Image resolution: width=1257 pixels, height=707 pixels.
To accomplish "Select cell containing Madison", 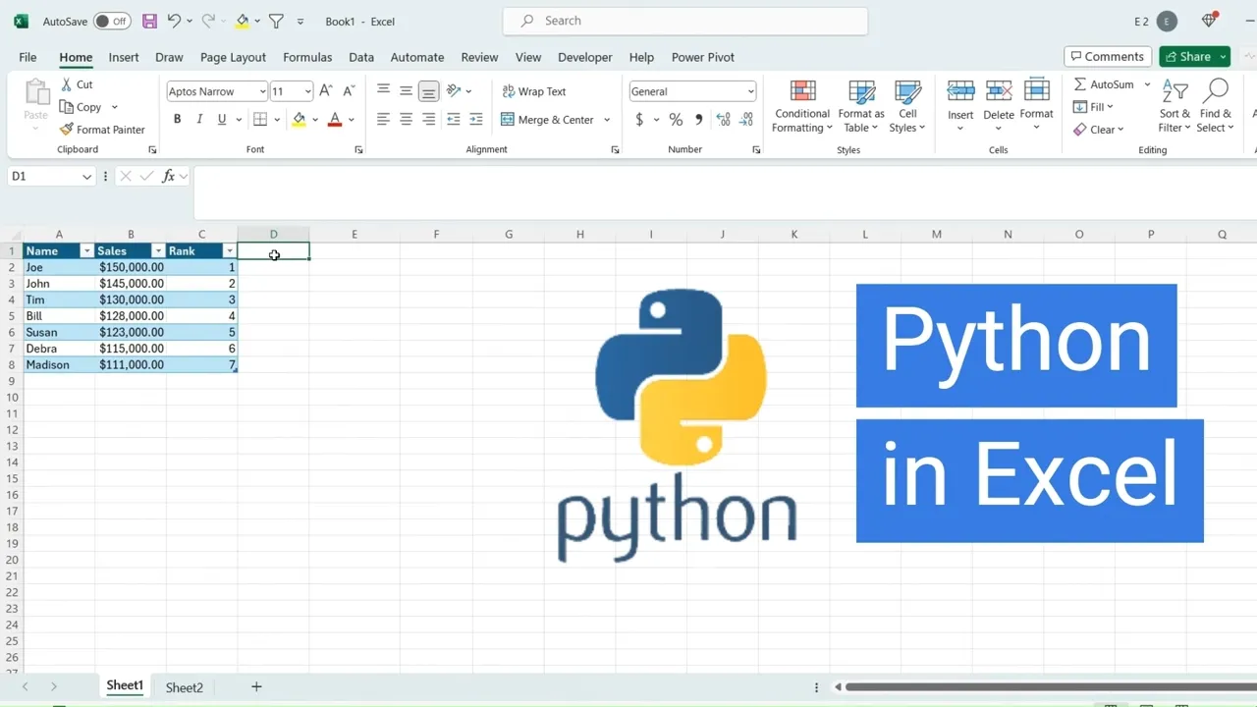I will (59, 364).
